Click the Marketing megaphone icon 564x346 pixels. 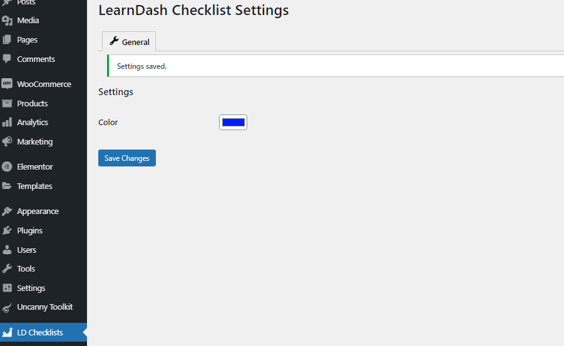[7, 141]
